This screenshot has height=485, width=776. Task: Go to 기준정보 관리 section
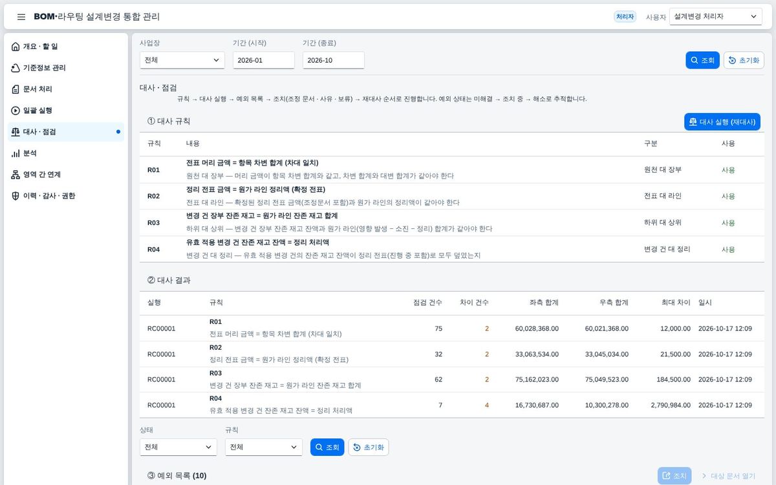point(65,68)
